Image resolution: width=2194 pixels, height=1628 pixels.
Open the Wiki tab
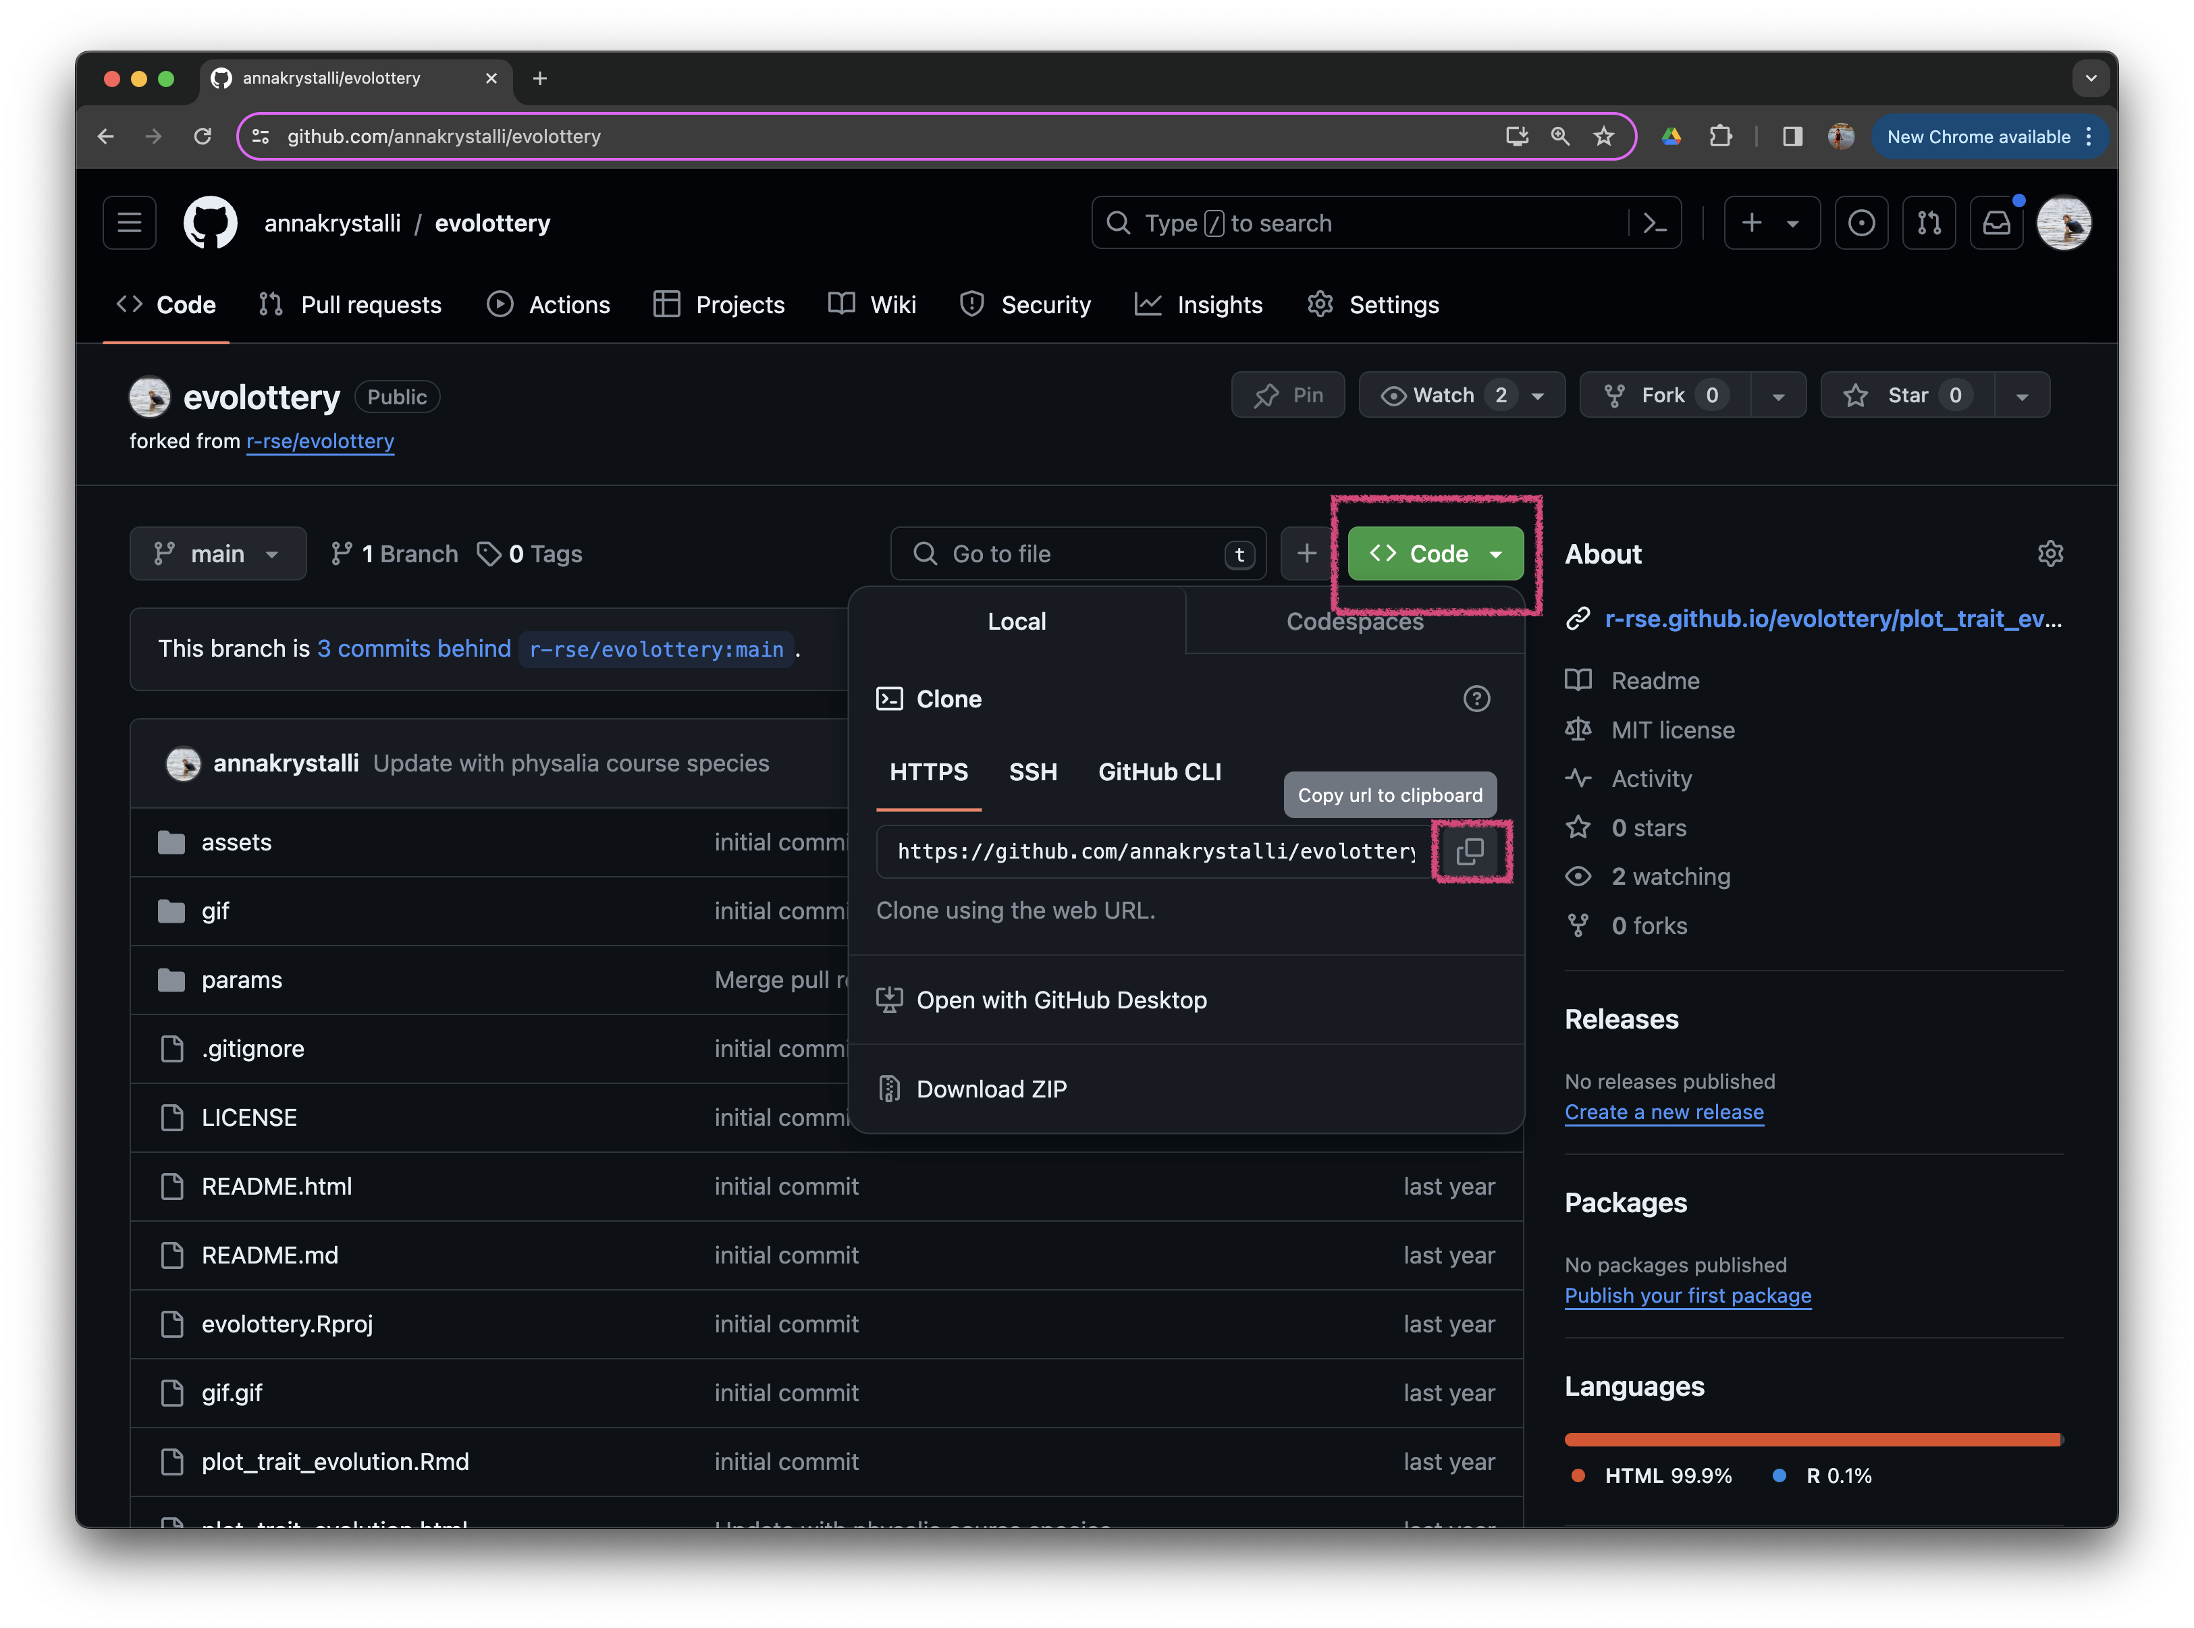click(x=872, y=304)
